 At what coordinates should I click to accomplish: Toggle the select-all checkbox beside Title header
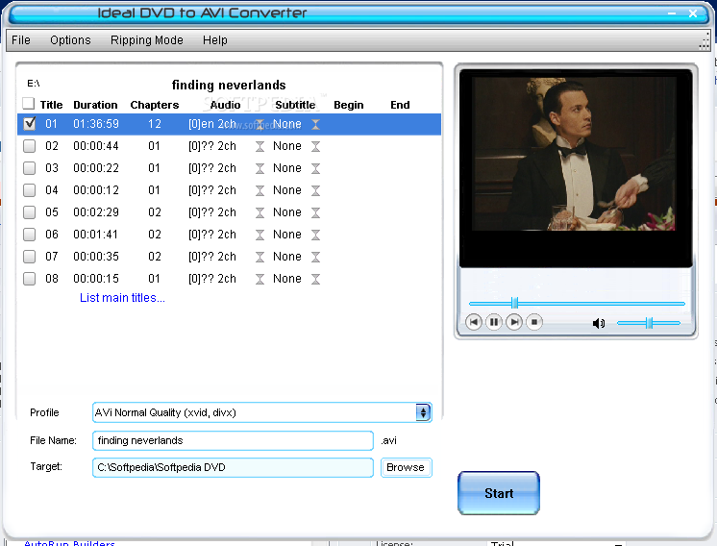click(x=28, y=104)
